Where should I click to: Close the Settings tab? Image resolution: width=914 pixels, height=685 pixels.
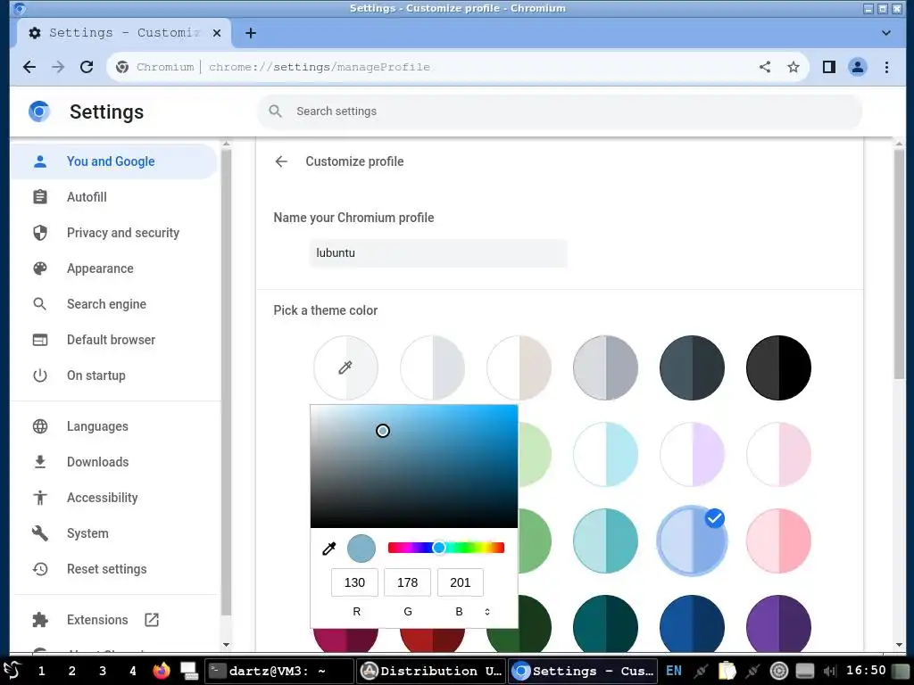click(217, 33)
